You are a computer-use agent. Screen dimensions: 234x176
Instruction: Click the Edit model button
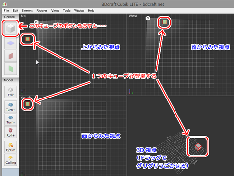pos(11,92)
